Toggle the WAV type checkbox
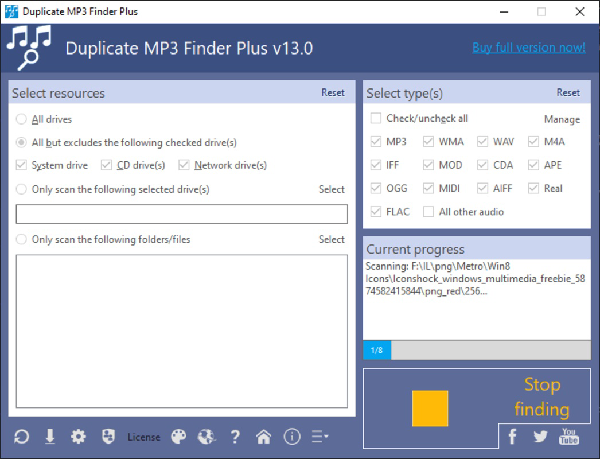The width and height of the screenshot is (600, 459). [482, 142]
